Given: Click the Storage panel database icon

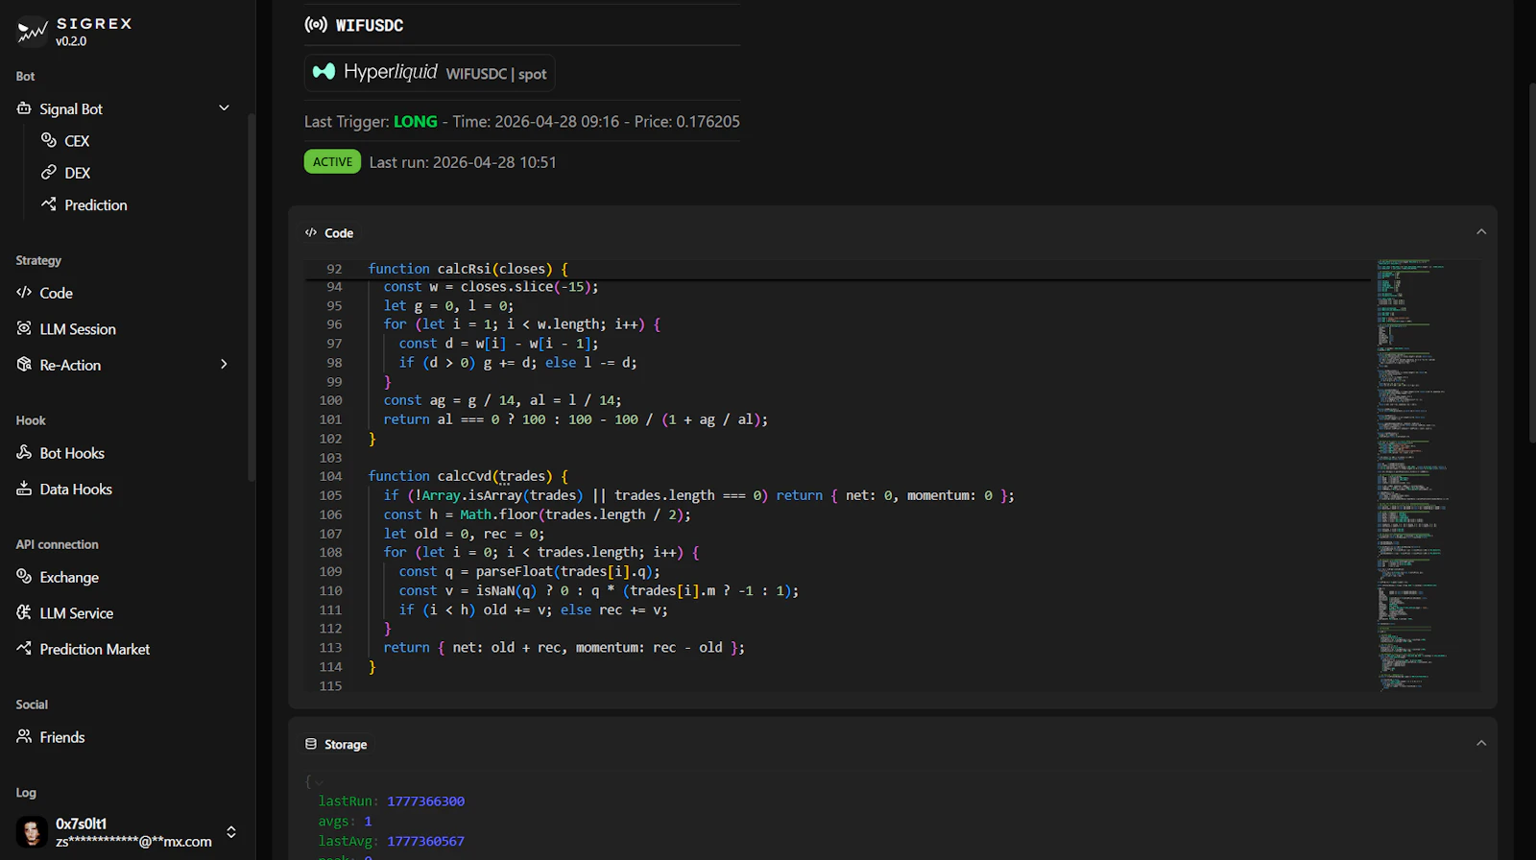Looking at the screenshot, I should pyautogui.click(x=311, y=744).
